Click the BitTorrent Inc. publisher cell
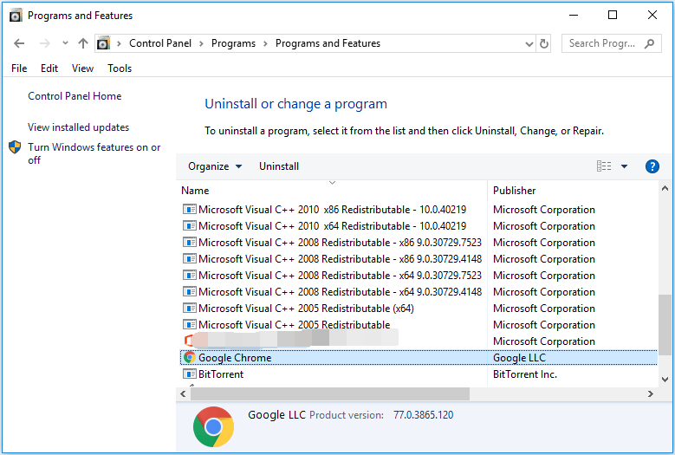This screenshot has width=675, height=455. 525,374
